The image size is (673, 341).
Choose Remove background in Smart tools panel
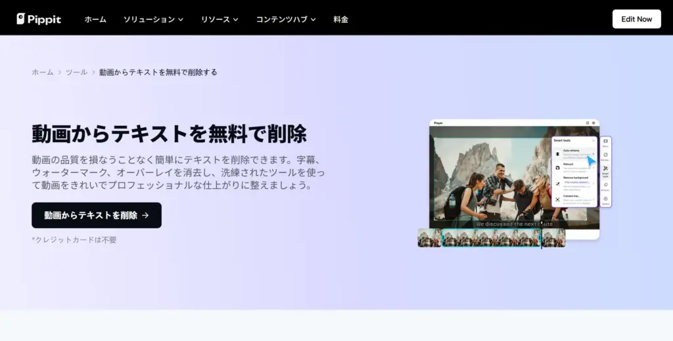pos(574,183)
